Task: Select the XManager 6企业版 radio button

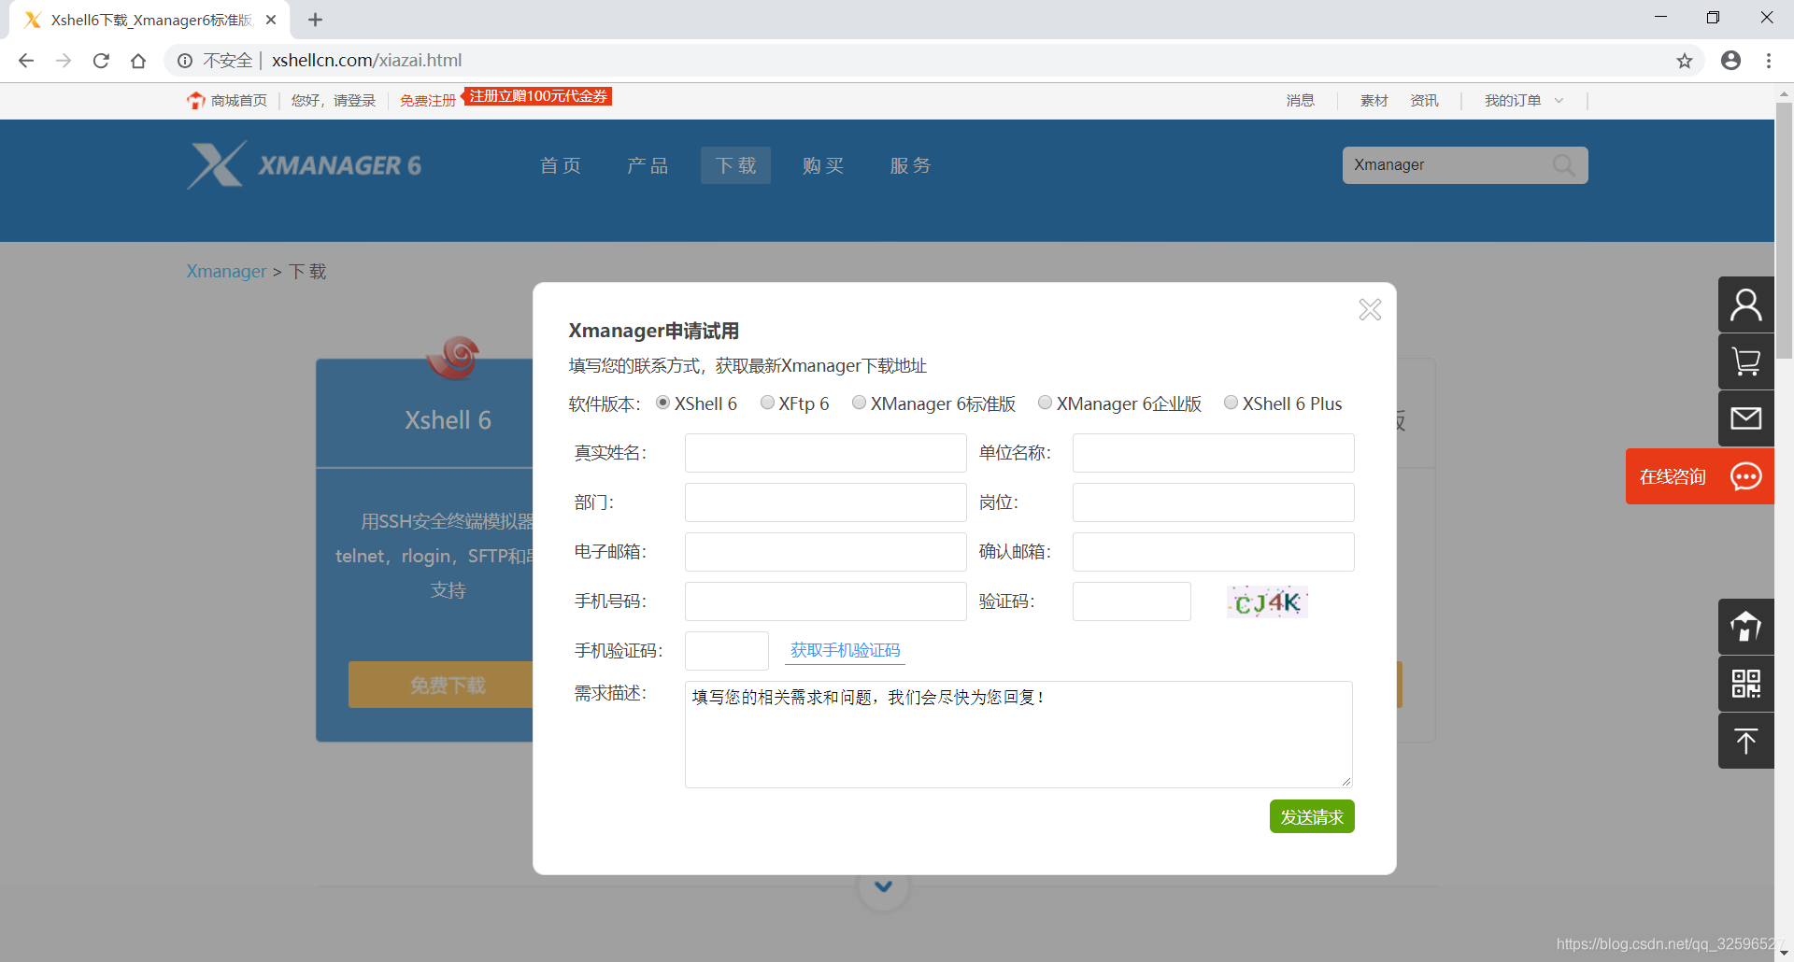Action: (1045, 403)
